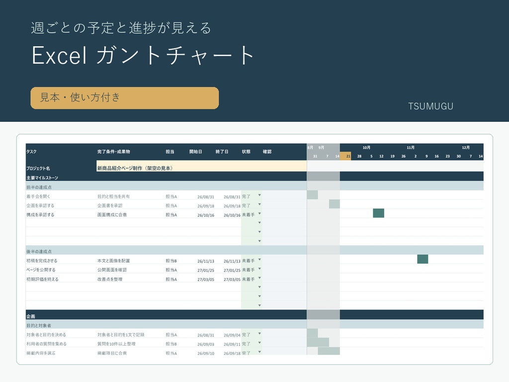
Task: Click the プロジェクト名 label cell
Action: tap(38, 168)
